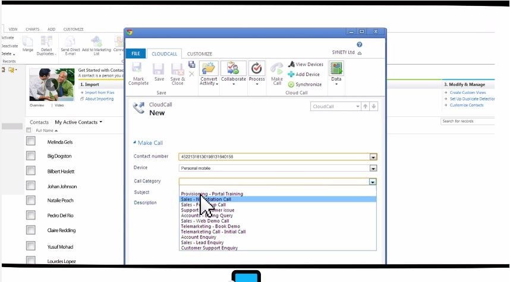
Task: Select the Claire Redding row checkbox
Action: [x=30, y=230]
